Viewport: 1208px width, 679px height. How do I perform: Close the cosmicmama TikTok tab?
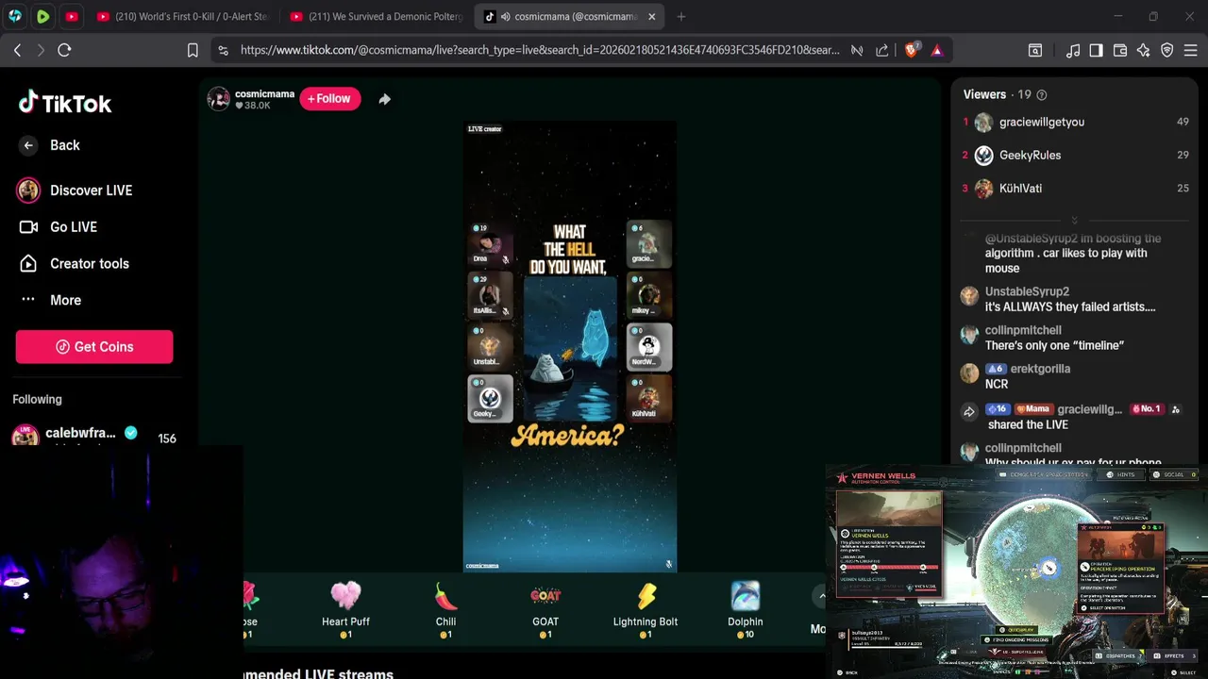651,17
